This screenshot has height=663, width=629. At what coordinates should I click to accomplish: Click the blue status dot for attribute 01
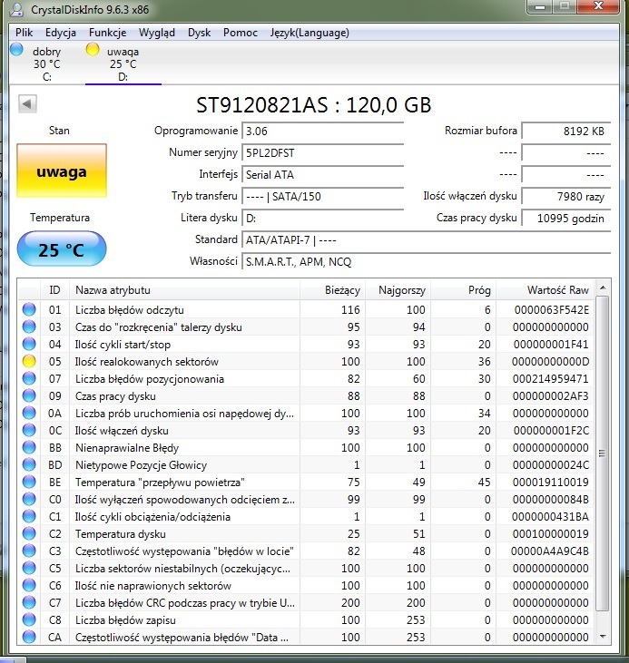pyautogui.click(x=30, y=310)
